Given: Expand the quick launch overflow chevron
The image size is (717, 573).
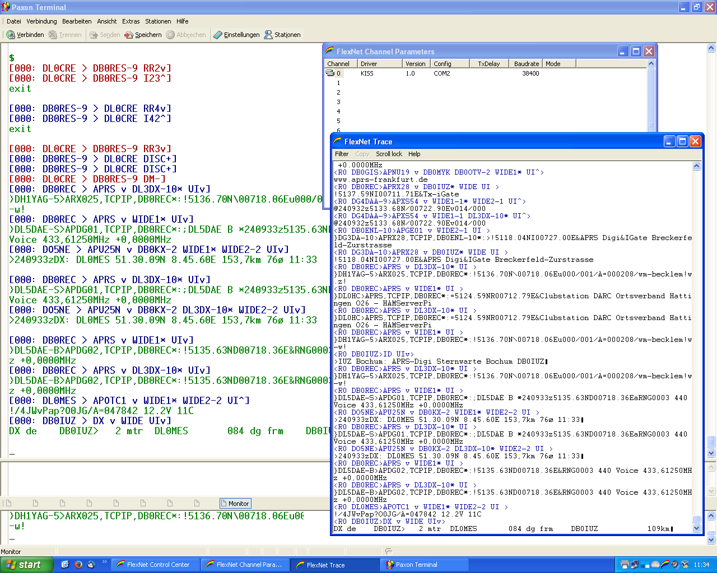Looking at the screenshot, I should pyautogui.click(x=104, y=562).
